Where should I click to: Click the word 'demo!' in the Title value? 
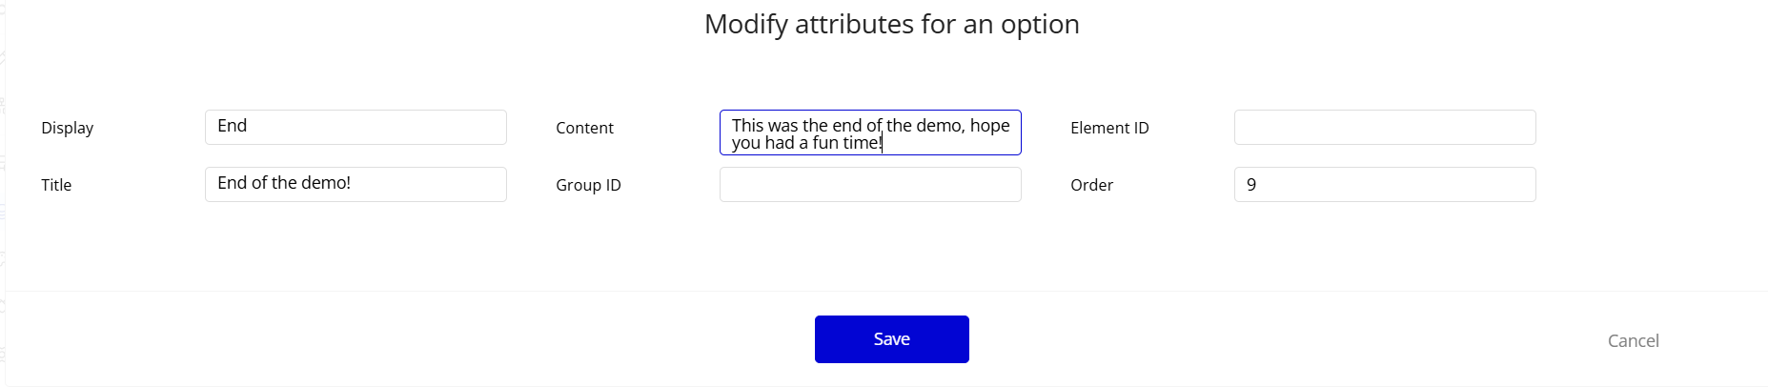(326, 183)
